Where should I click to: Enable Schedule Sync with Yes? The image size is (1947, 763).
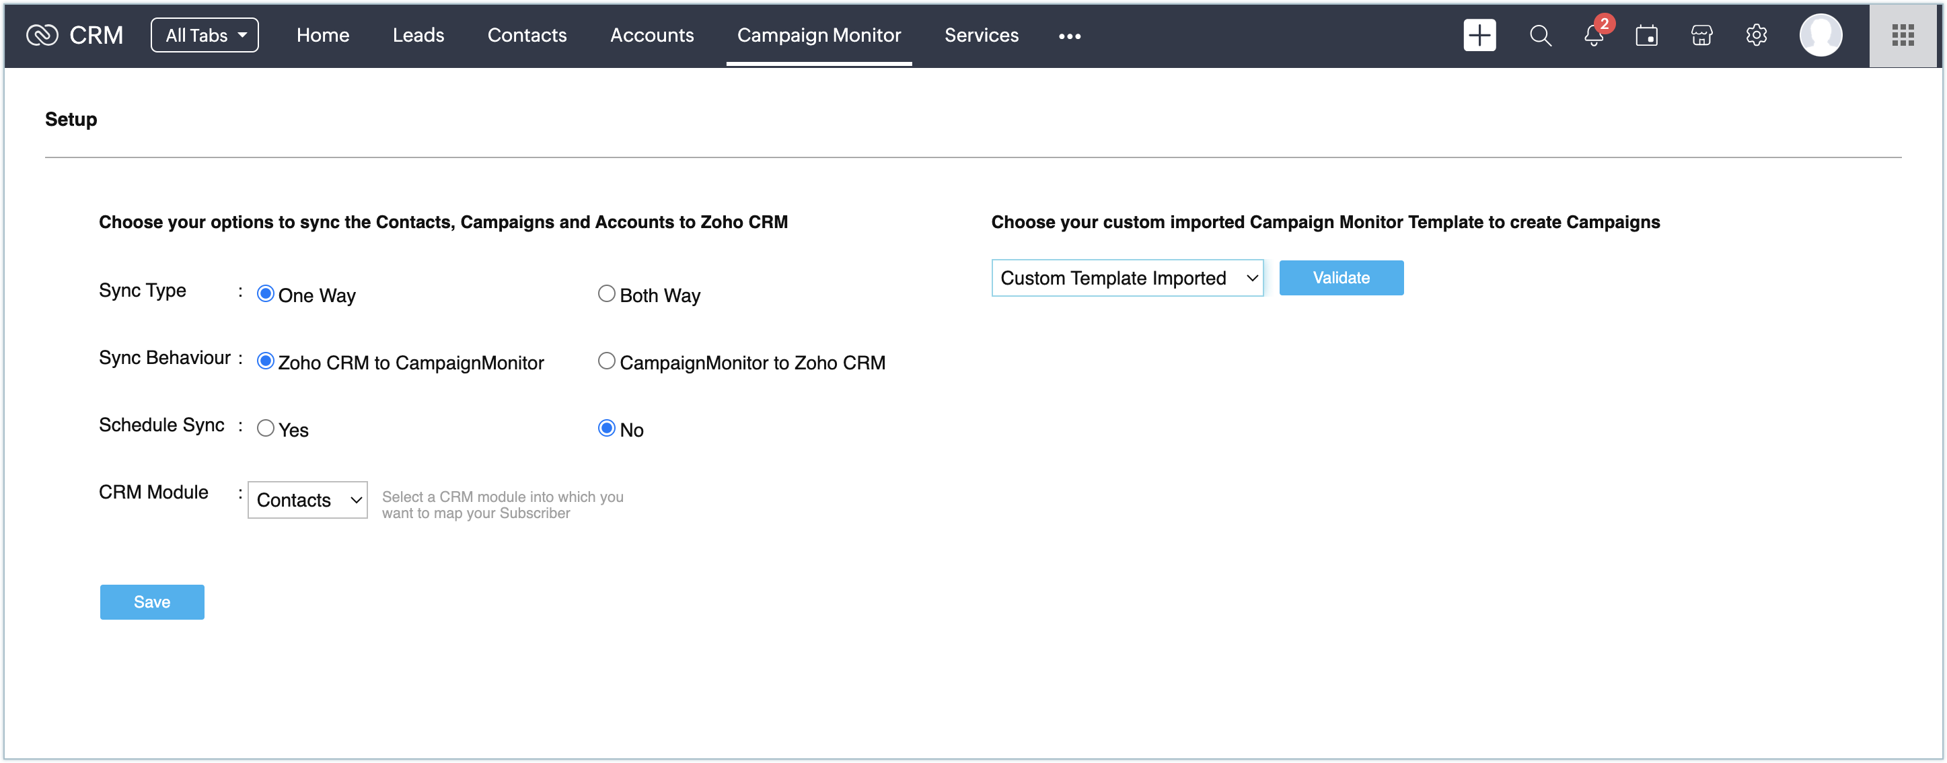pyautogui.click(x=265, y=428)
